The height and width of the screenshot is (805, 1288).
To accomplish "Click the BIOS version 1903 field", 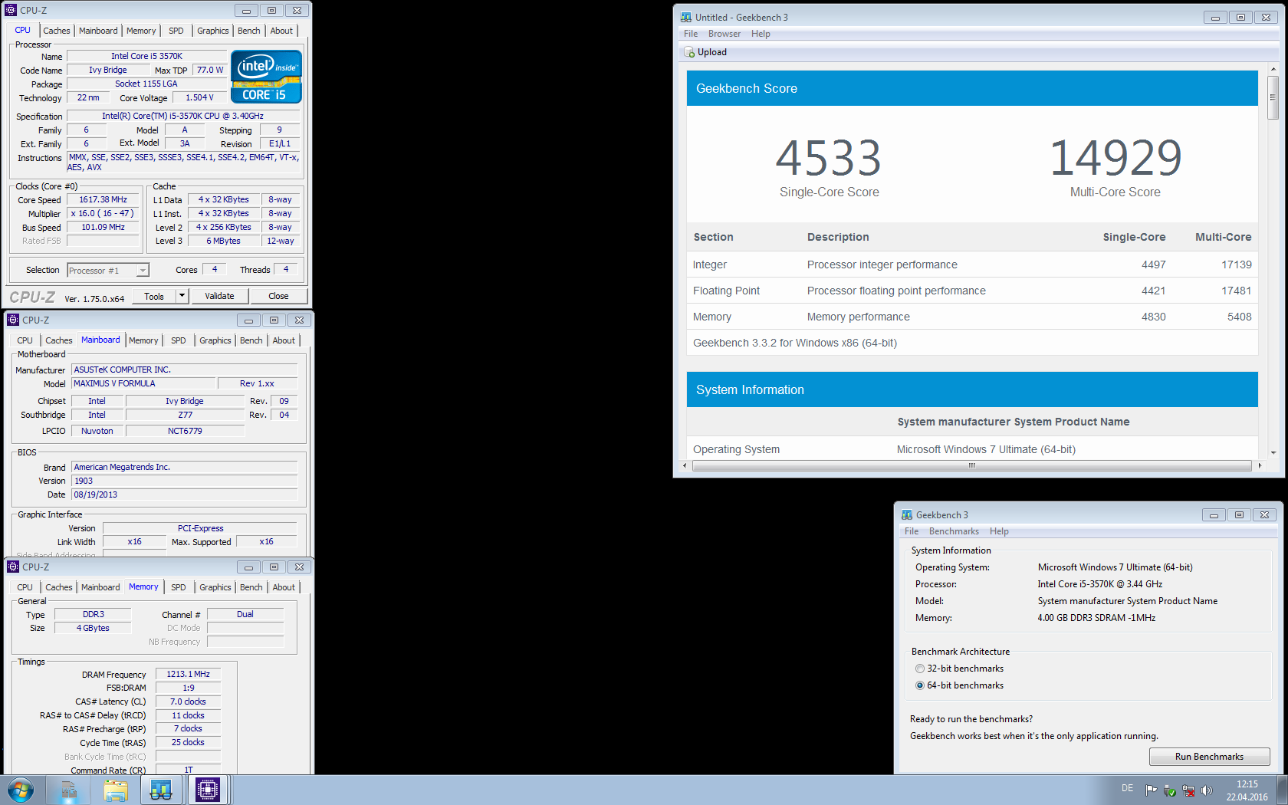I will 184,481.
